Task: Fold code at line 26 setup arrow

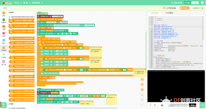Action: coord(153,57)
